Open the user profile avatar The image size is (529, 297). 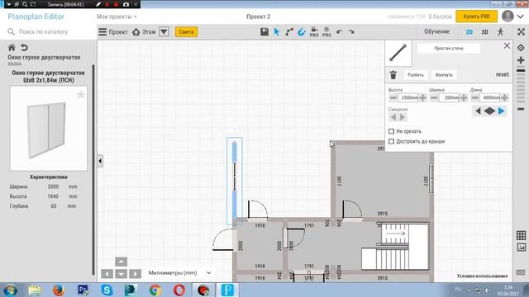(508, 16)
